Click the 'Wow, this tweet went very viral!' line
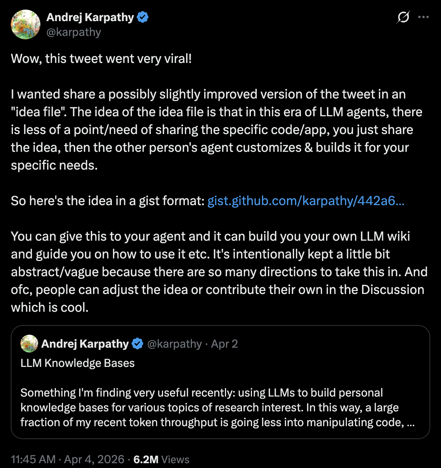The width and height of the screenshot is (441, 468). point(101,58)
